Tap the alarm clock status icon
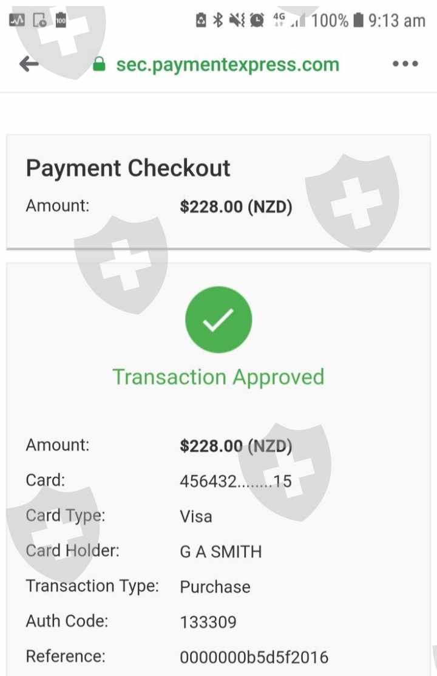The width and height of the screenshot is (437, 676). (257, 21)
